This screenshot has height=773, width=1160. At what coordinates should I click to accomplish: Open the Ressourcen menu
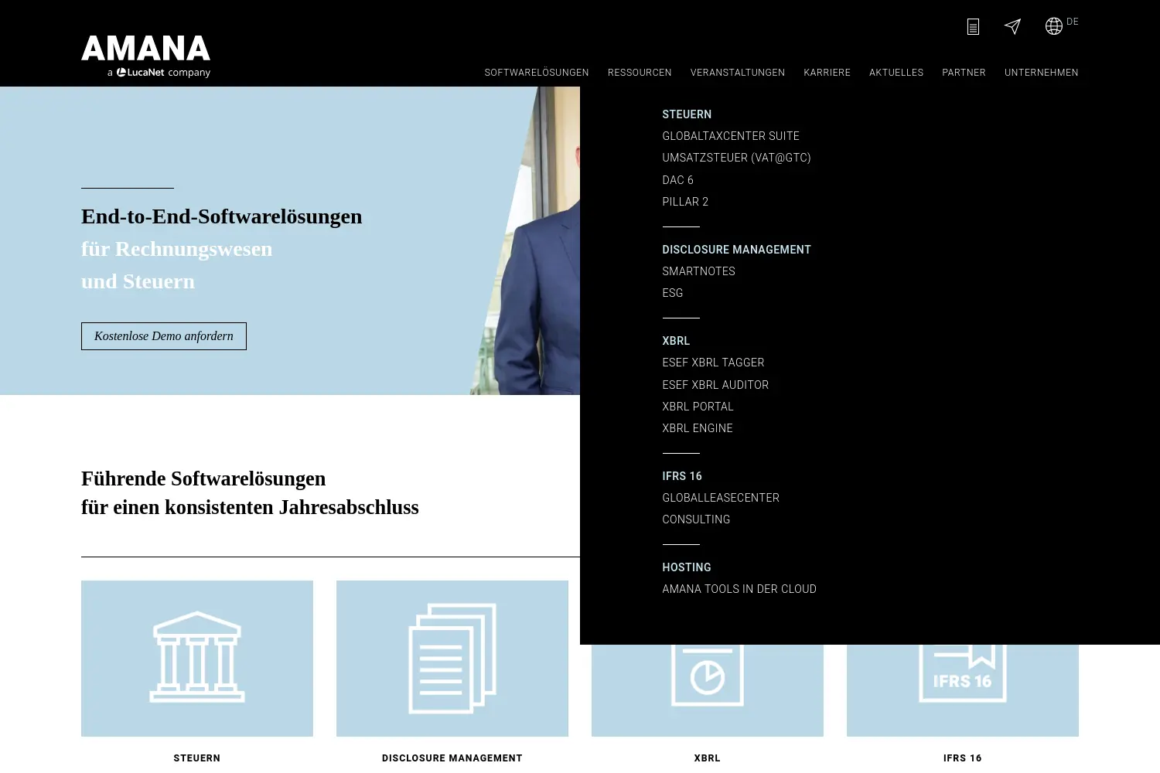640,73
